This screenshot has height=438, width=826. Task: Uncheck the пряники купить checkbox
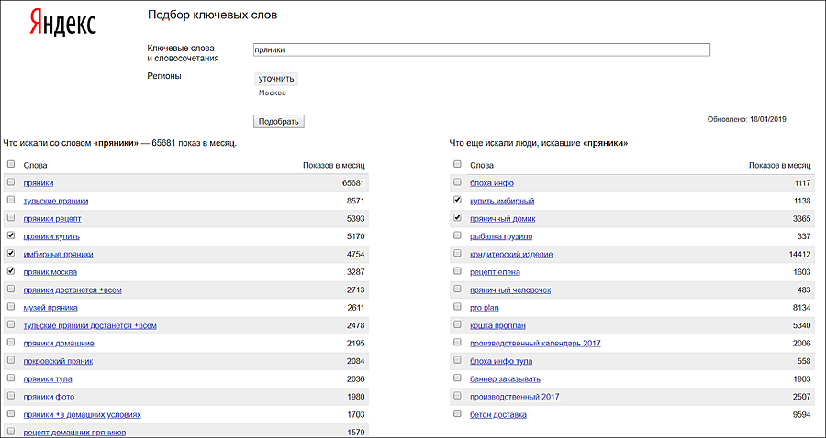click(x=11, y=236)
